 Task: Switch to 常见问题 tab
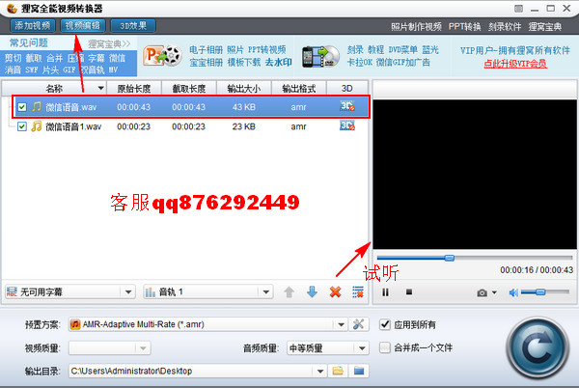coord(29,42)
